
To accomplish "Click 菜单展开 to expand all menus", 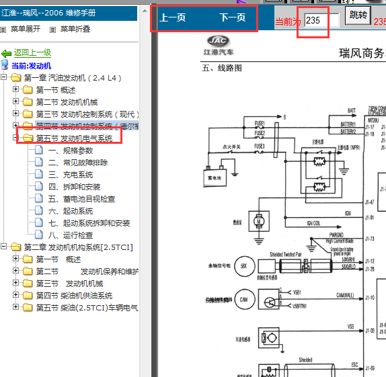I will pos(25,29).
